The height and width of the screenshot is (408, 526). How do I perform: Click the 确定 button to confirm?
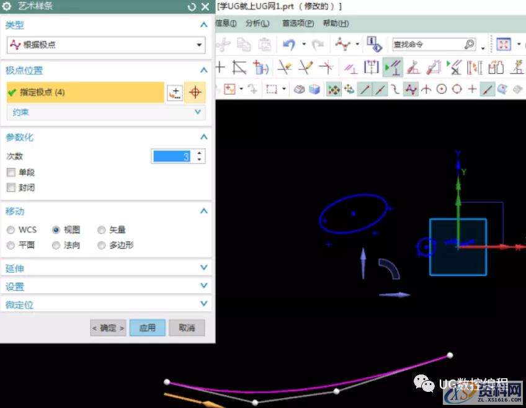(x=107, y=328)
